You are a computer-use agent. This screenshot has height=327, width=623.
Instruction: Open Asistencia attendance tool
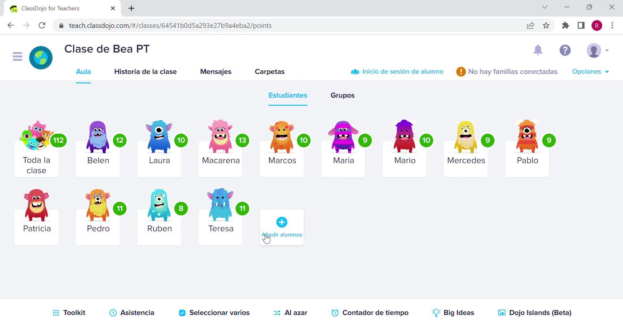[x=132, y=313]
